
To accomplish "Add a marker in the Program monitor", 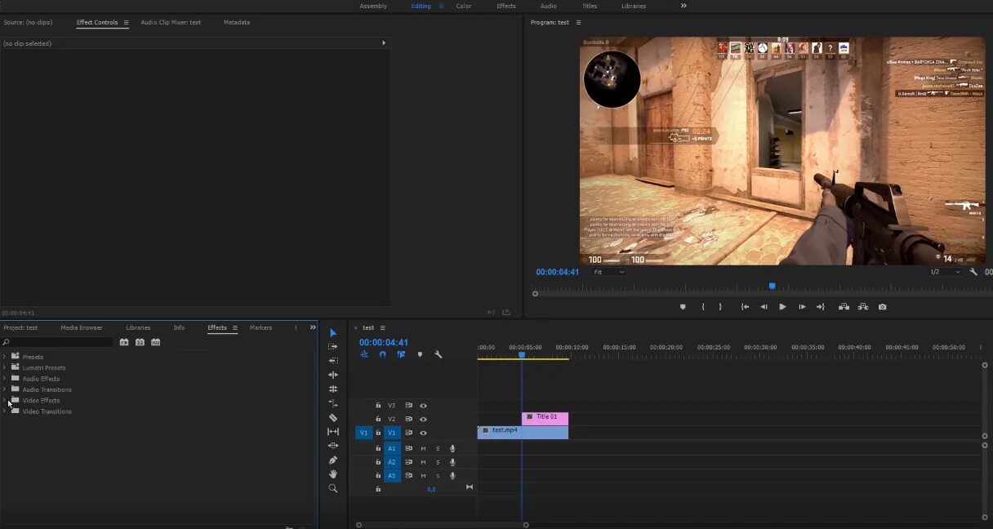I will [683, 307].
